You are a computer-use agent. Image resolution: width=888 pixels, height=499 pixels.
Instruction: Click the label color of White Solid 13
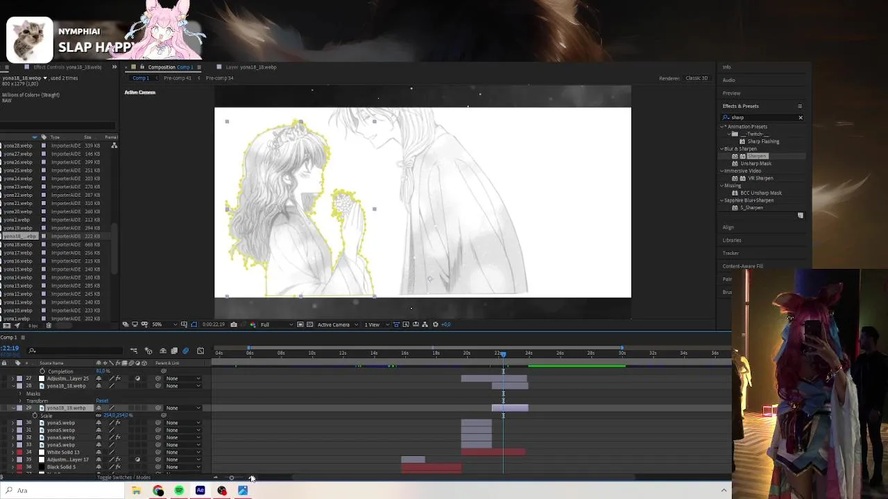[19, 452]
